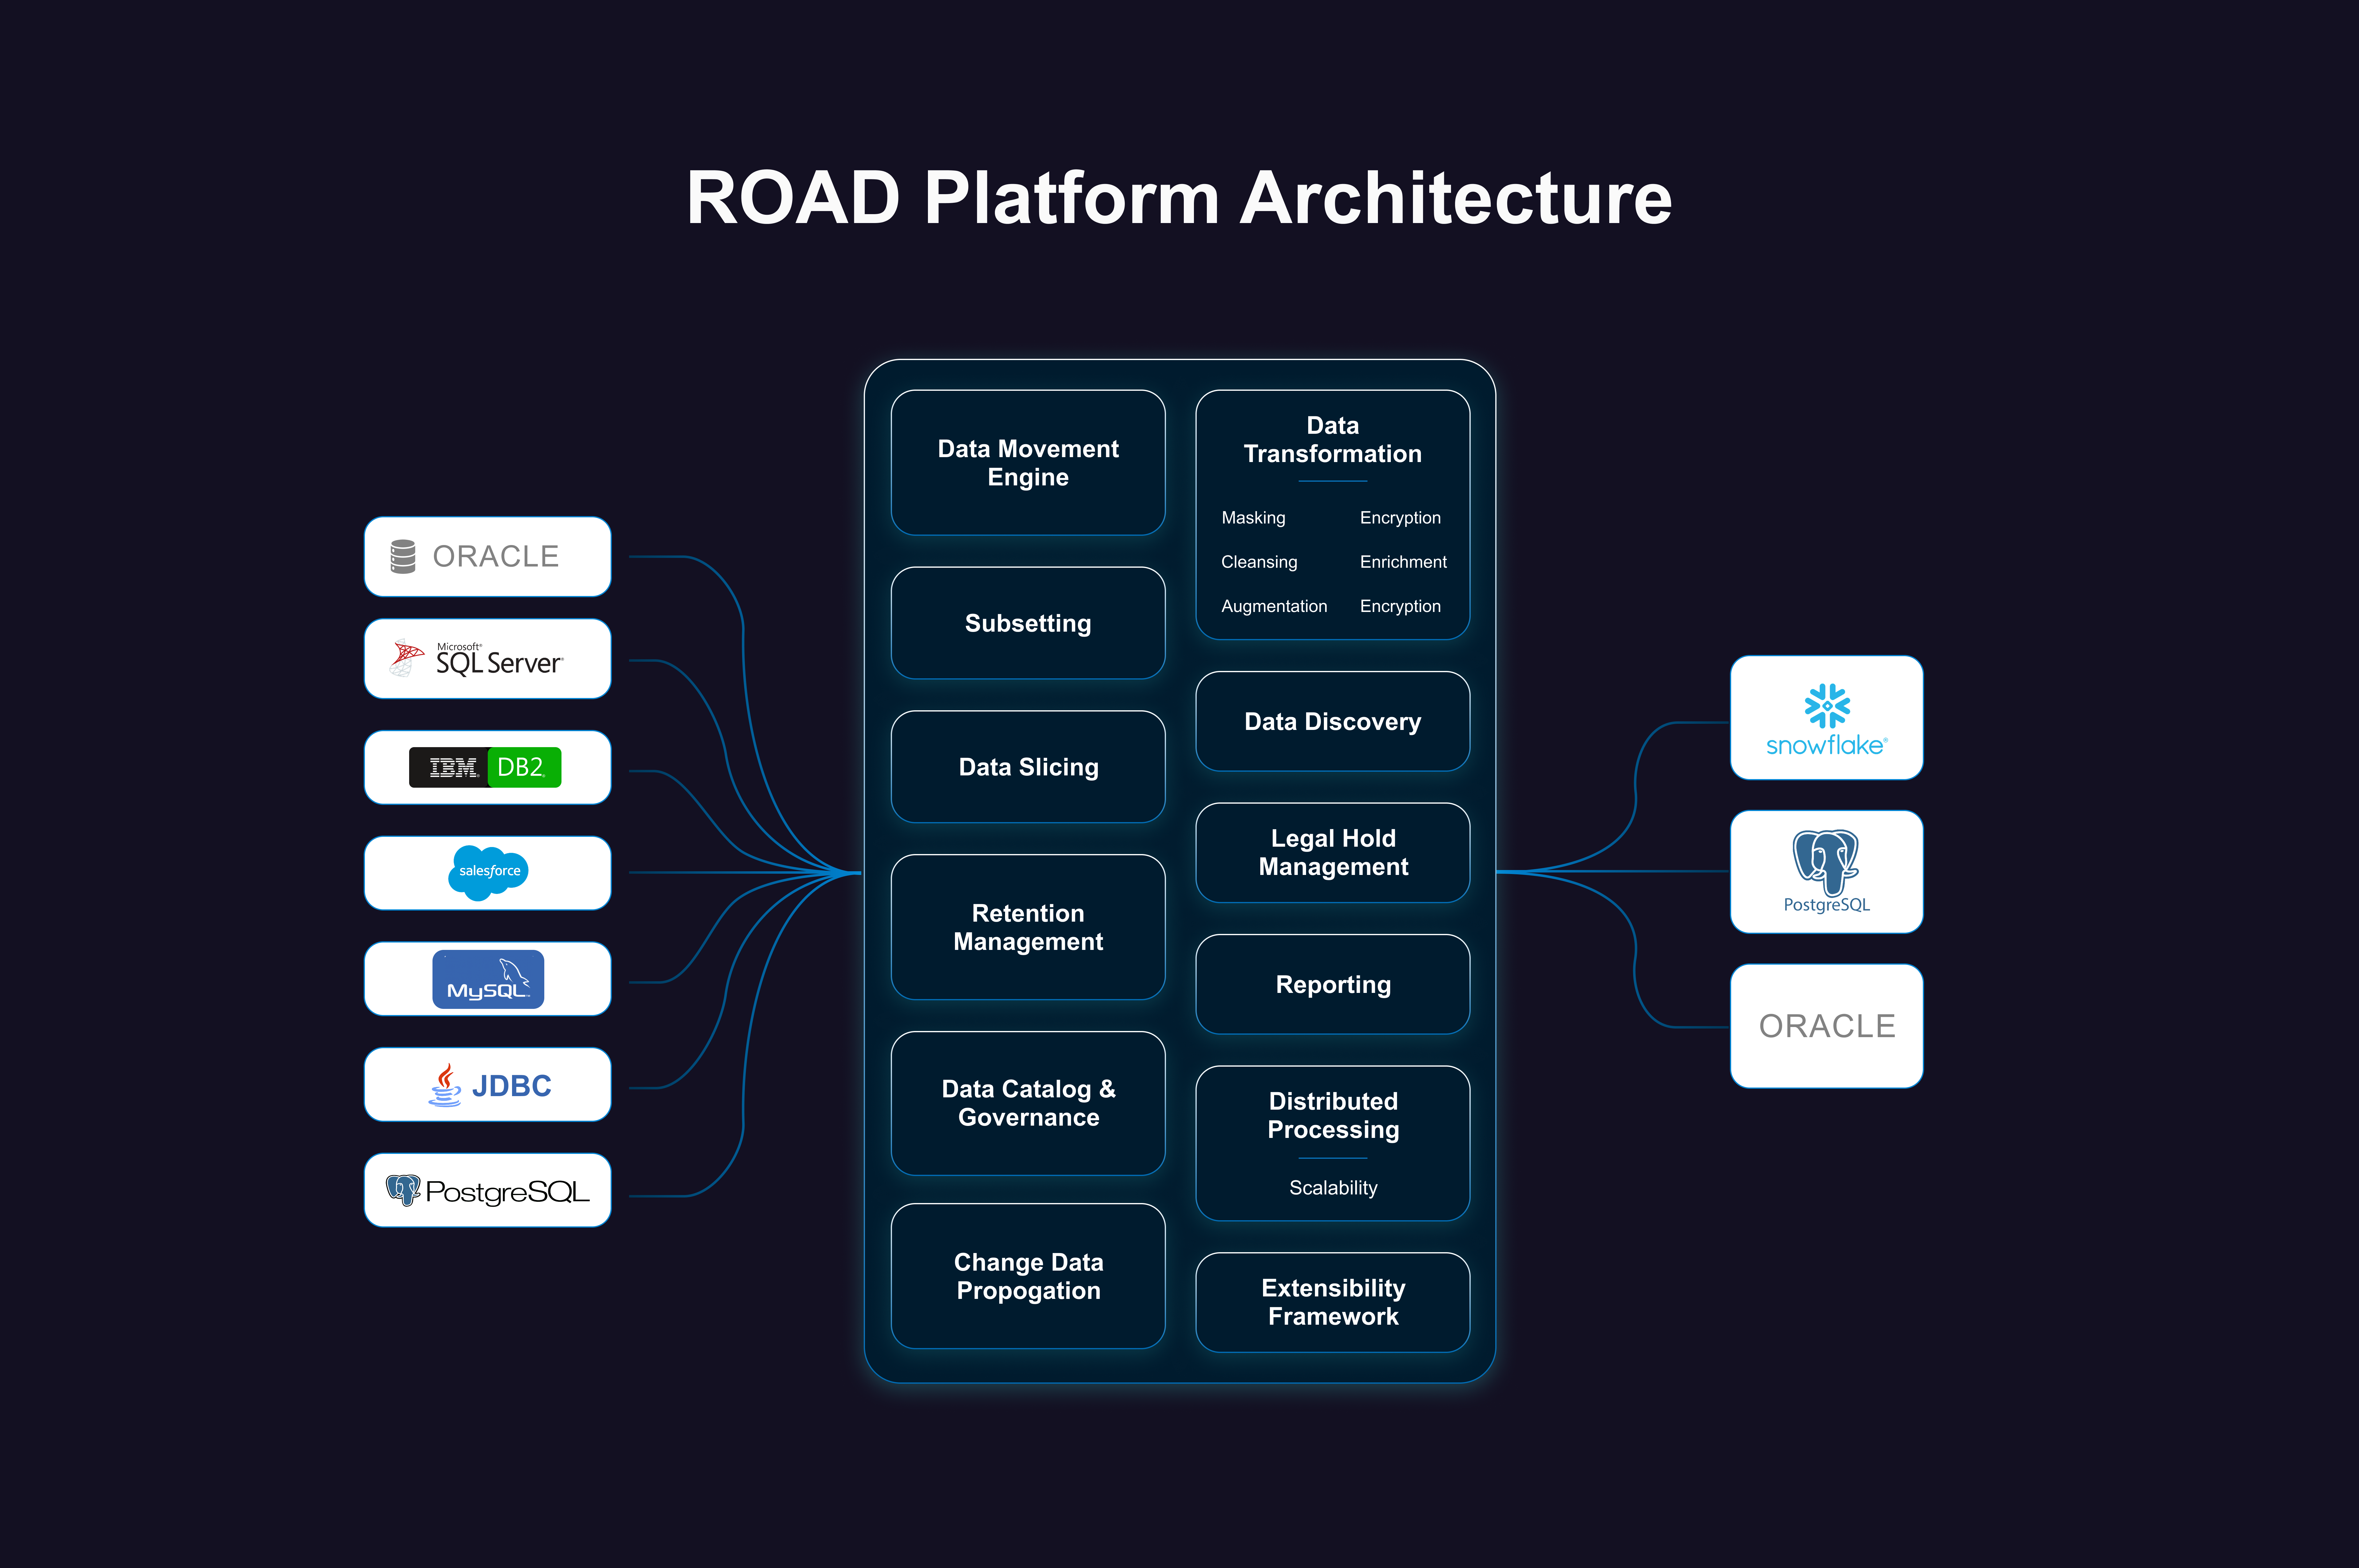This screenshot has height=1568, width=2359.
Task: Click the IBM DB2 logo
Action: pyautogui.click(x=486, y=767)
